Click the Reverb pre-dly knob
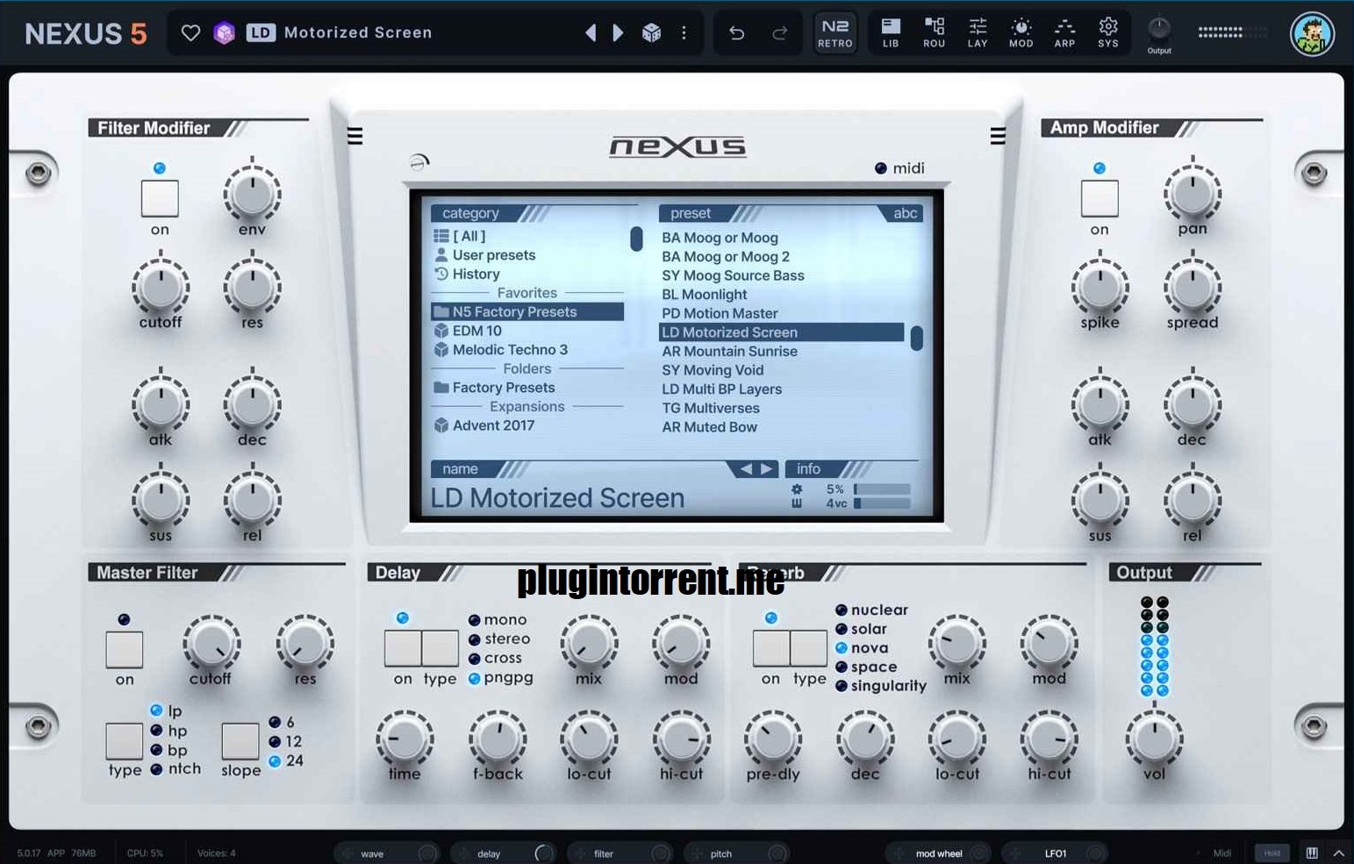The width and height of the screenshot is (1354, 864). click(x=772, y=738)
